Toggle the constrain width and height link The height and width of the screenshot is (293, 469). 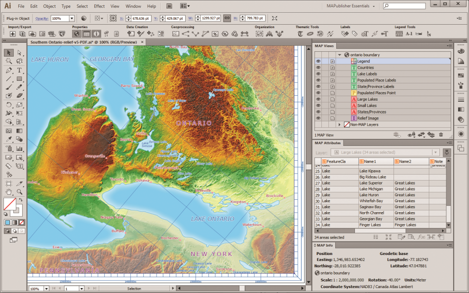(227, 18)
